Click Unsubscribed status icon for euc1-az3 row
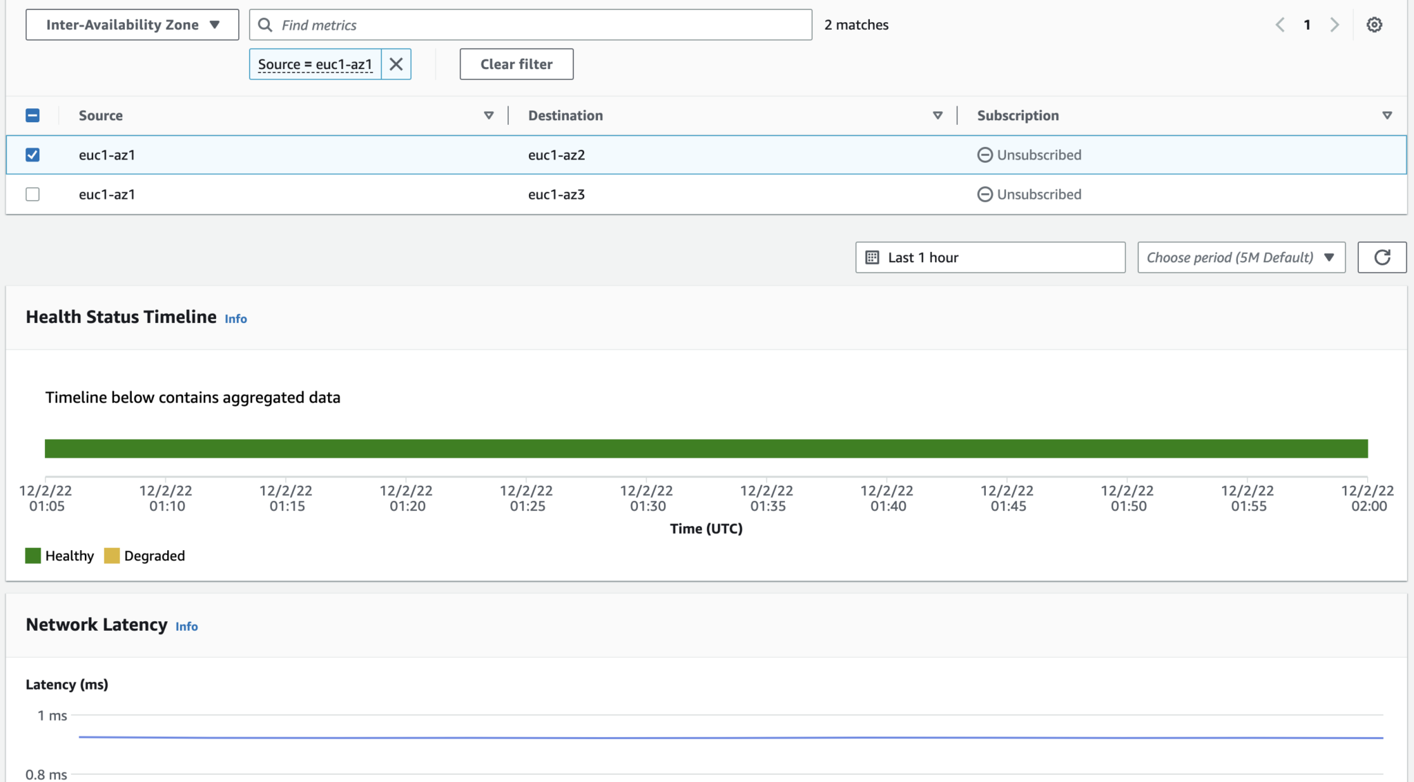1414x782 pixels. [x=985, y=194]
